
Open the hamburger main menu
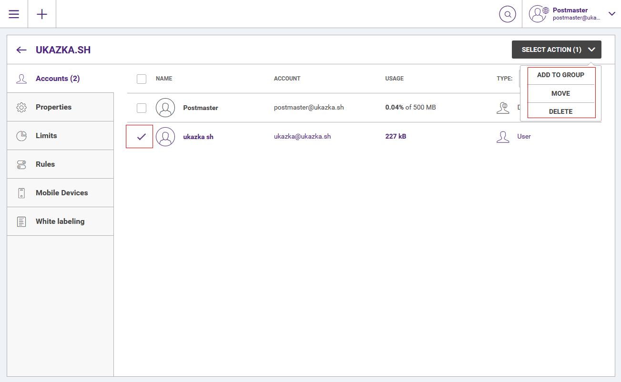click(x=14, y=14)
